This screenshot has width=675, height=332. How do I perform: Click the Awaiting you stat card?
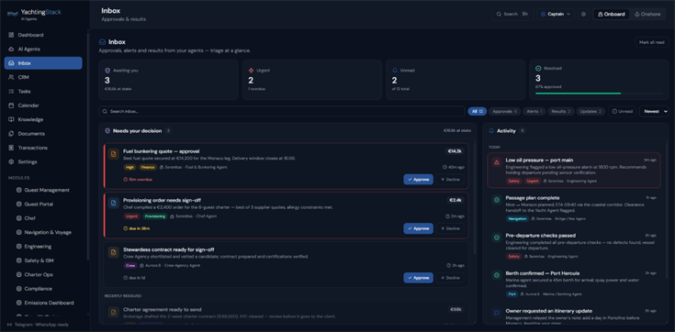tap(168, 80)
